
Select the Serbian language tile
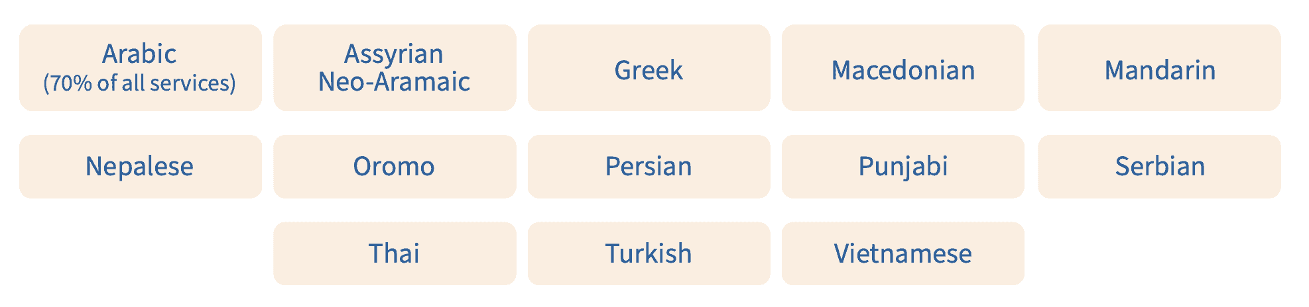pyautogui.click(x=1159, y=166)
